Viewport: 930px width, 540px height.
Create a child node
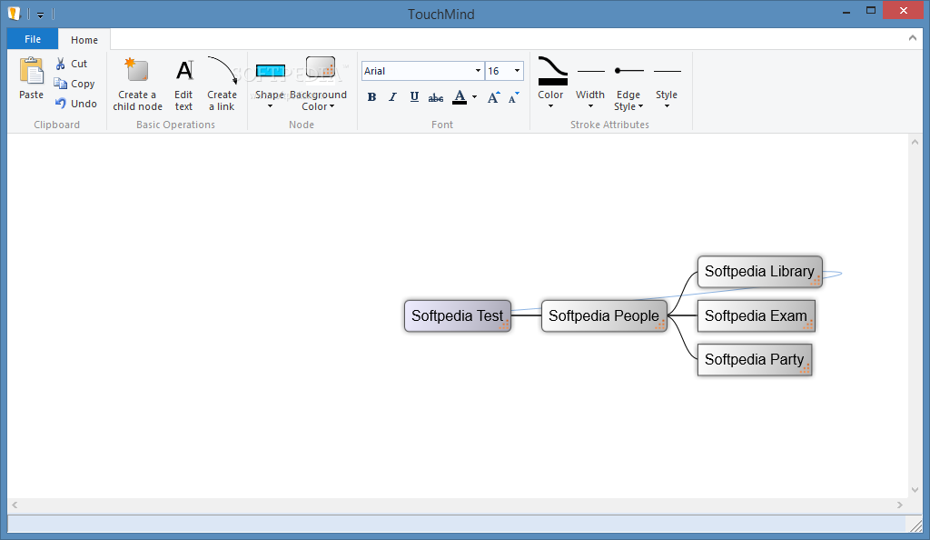[138, 84]
